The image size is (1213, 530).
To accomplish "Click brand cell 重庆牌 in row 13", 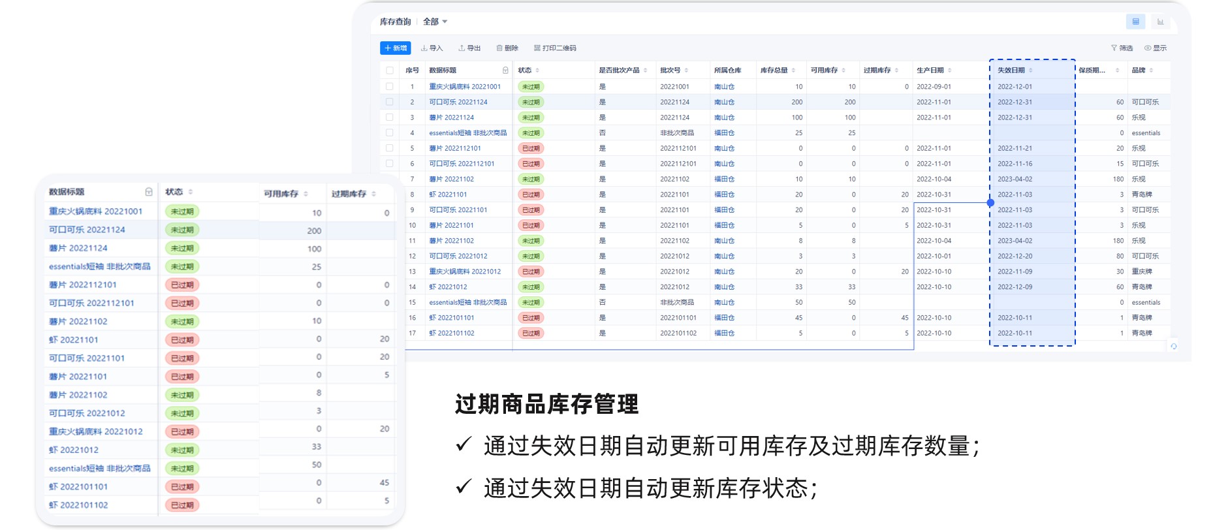I will coord(1142,272).
